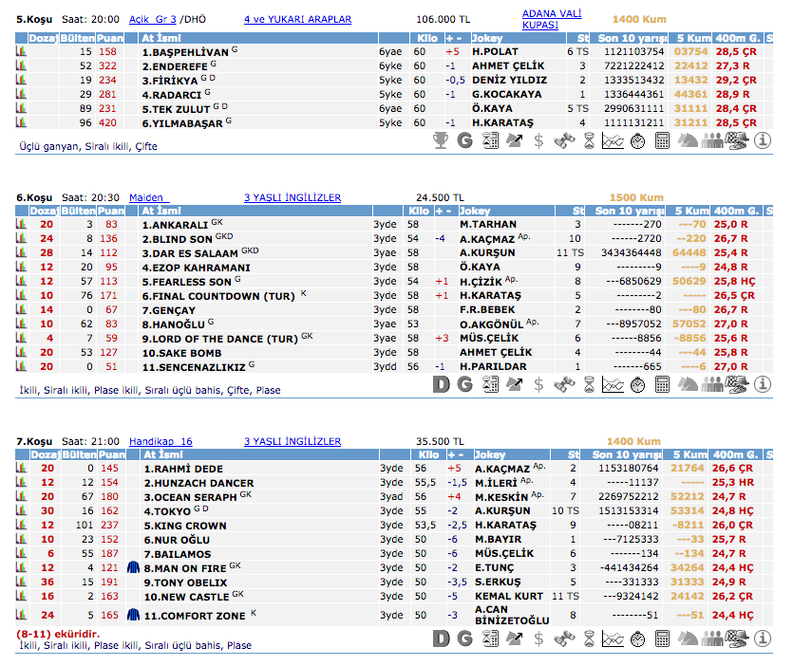Open the info icon under race 6

tap(762, 384)
